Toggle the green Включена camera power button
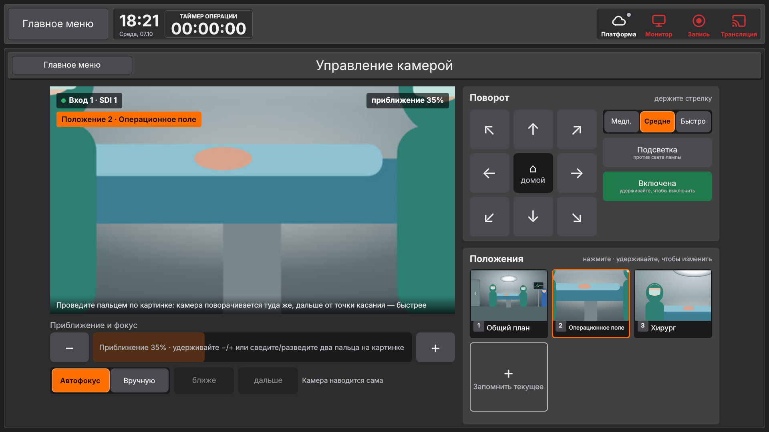The image size is (769, 432). click(x=657, y=186)
